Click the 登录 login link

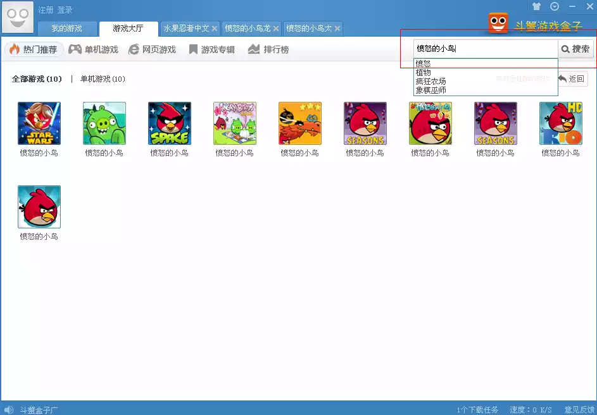pos(65,10)
